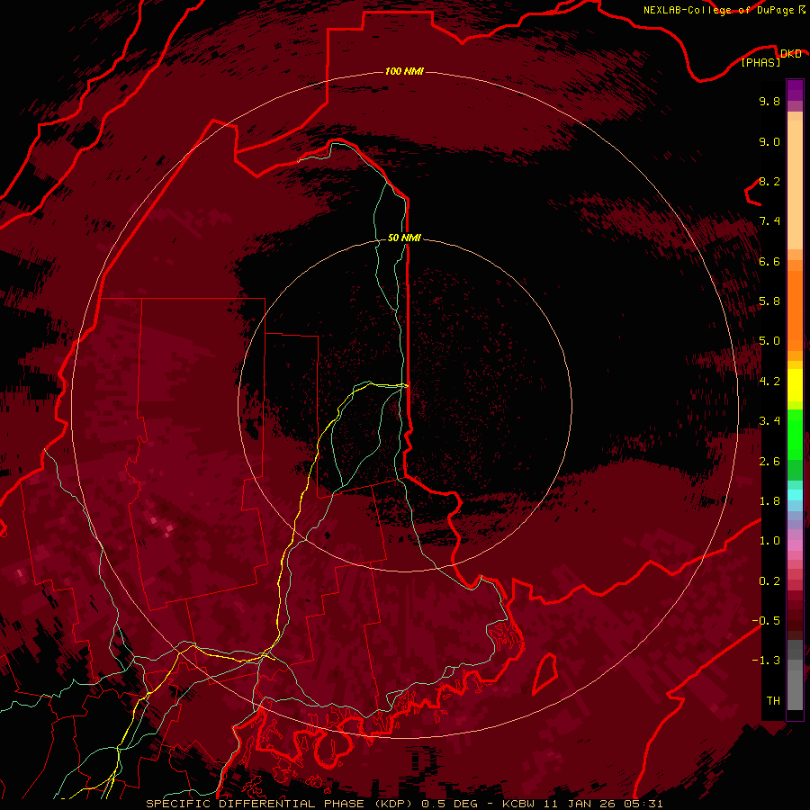Click the [PHAS] label above color bar
The width and height of the screenshot is (810, 810).
760,62
